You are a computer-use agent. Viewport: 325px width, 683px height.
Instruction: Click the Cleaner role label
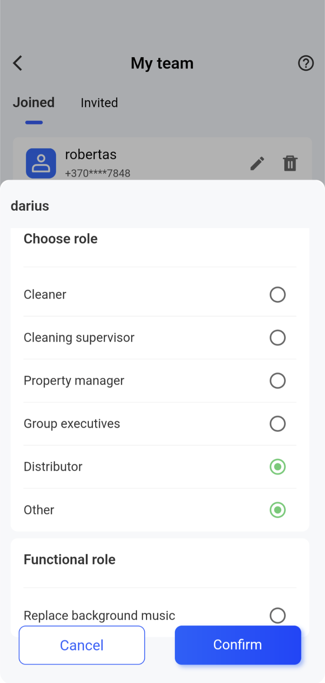coord(45,295)
